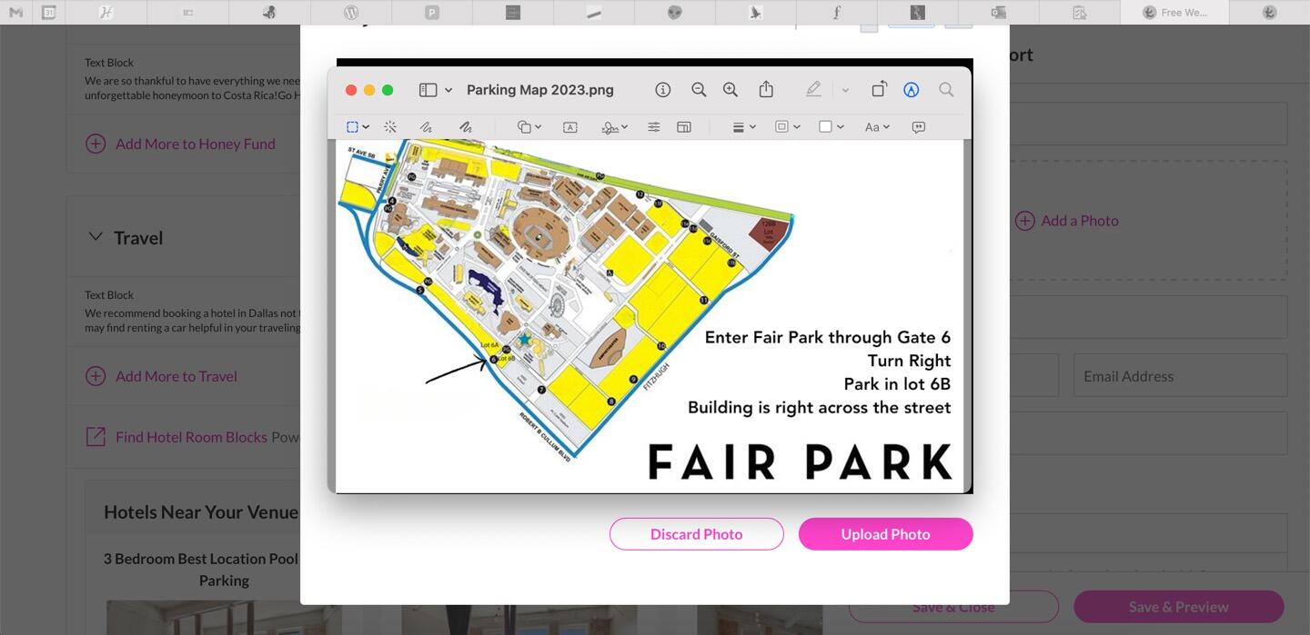Viewport: 1310px width, 635px height.
Task: Click the Save & Close button
Action: click(953, 606)
